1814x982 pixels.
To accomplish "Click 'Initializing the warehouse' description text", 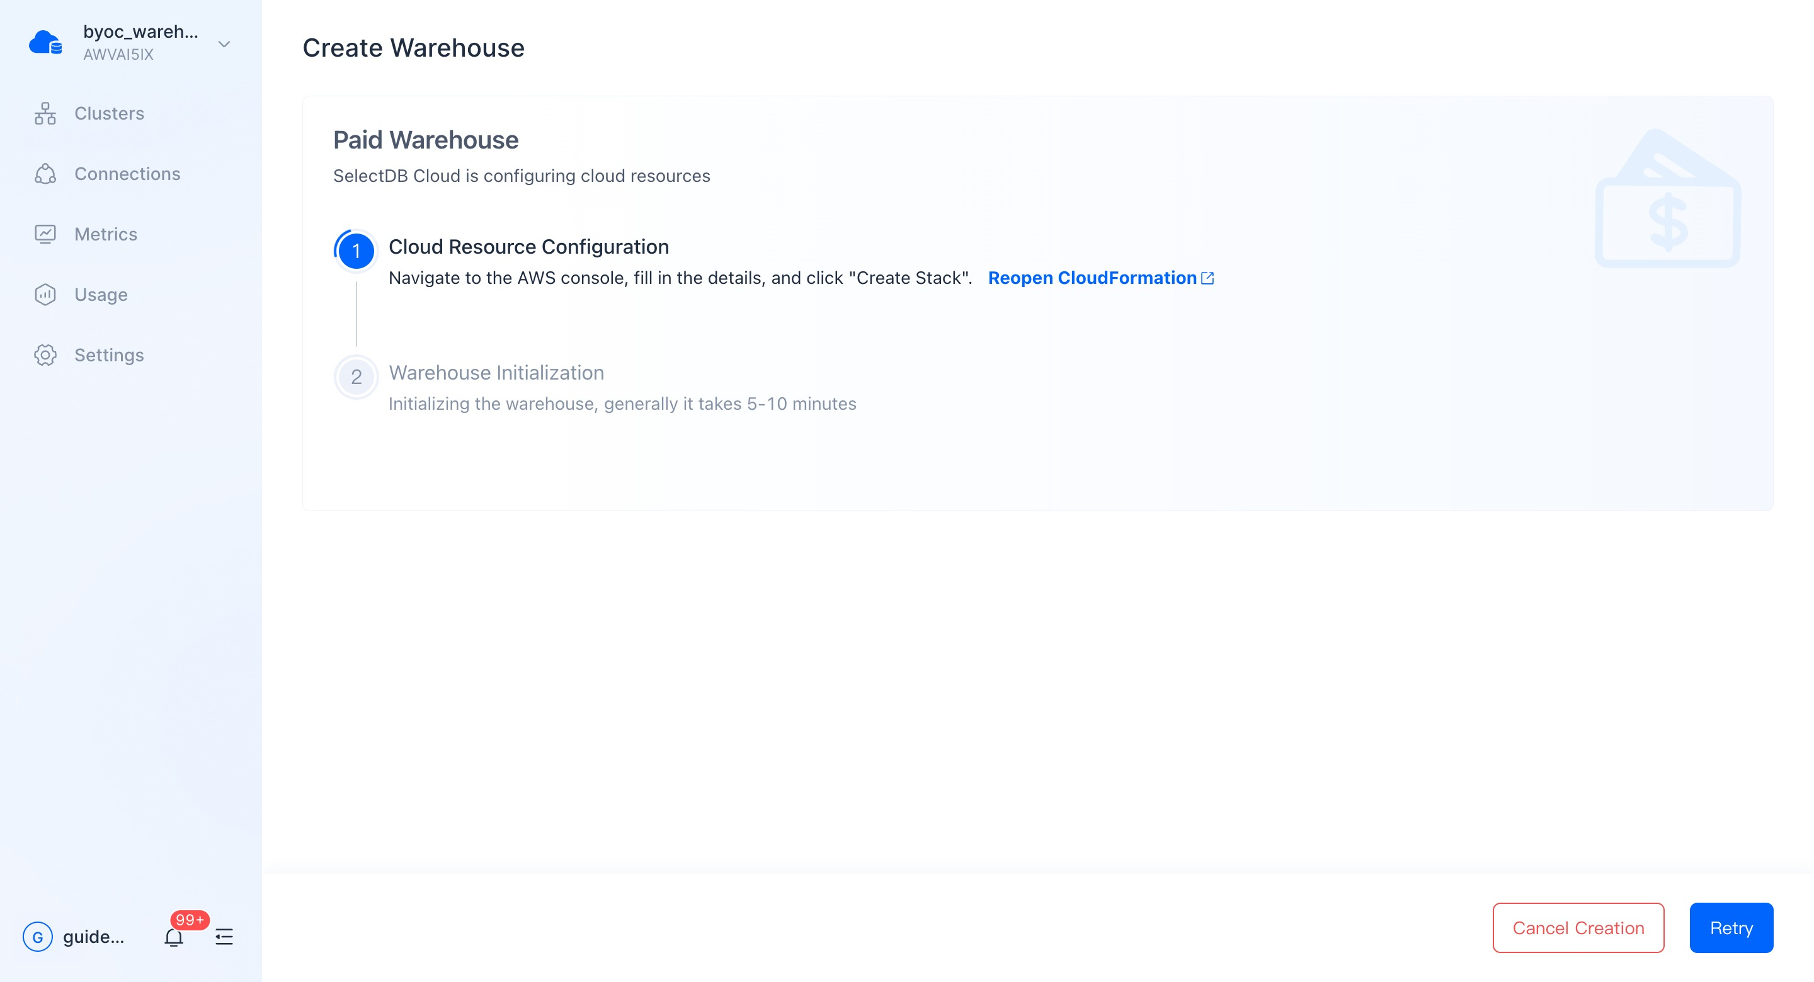I will (x=622, y=404).
